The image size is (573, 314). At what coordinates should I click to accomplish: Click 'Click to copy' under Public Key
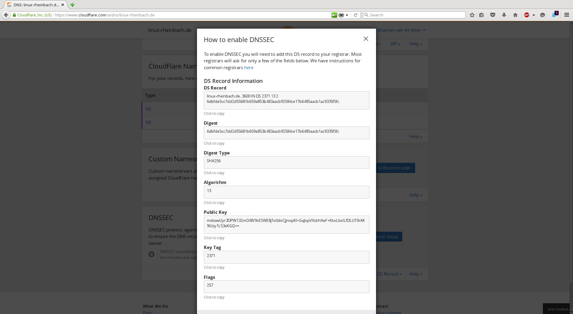point(214,238)
